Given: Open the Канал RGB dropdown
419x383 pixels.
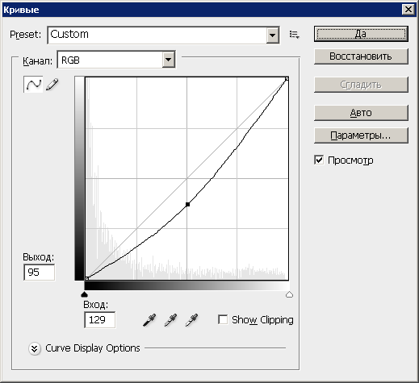Looking at the screenshot, I should point(169,60).
